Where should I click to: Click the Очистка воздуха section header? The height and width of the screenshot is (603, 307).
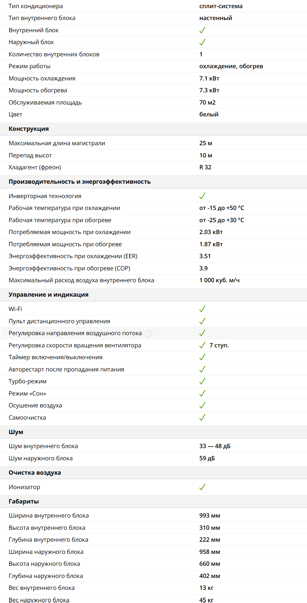pos(35,473)
